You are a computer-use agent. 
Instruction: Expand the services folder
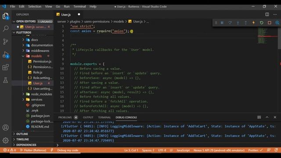click(x=23, y=100)
